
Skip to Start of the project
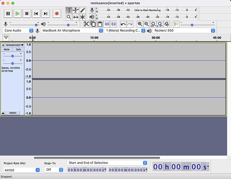click(x=36, y=14)
